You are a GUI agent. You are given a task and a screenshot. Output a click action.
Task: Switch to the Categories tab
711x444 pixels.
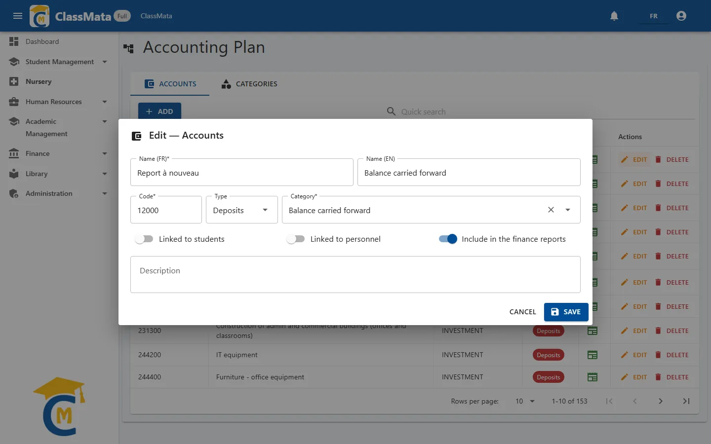pos(249,84)
